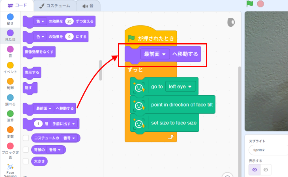Click the green flag run button
Image resolution: width=288 pixels, height=177 pixels.
[250, 4]
